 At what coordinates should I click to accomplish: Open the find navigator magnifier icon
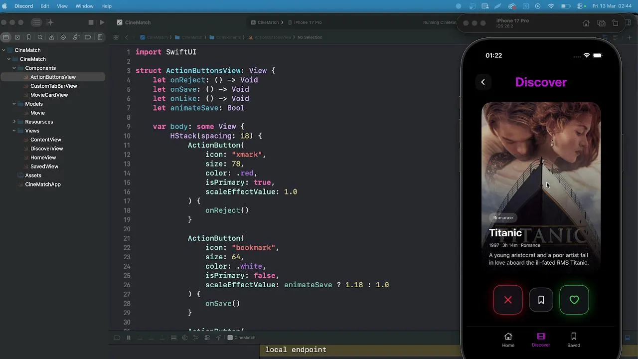(x=40, y=37)
